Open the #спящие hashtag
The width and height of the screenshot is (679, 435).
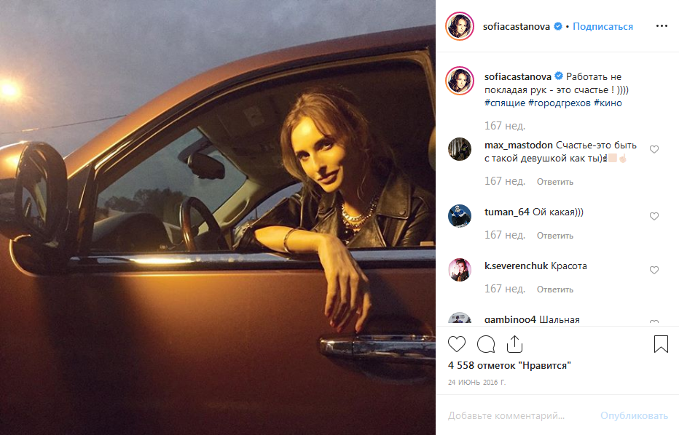point(504,103)
